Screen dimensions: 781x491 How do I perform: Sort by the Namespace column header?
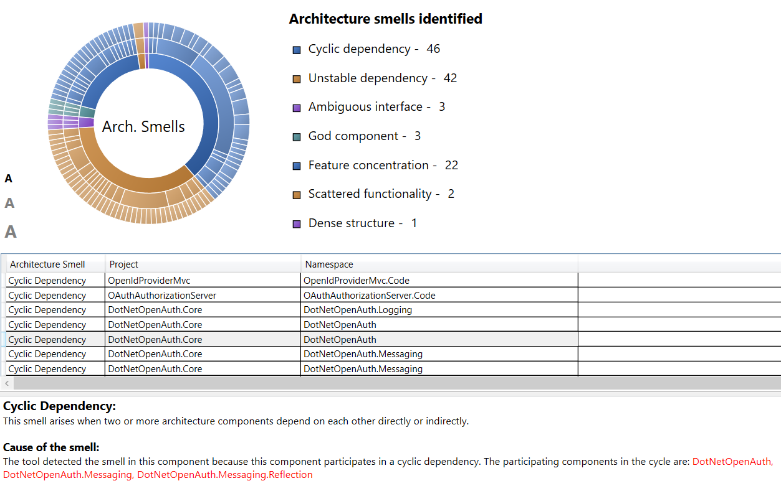click(330, 264)
